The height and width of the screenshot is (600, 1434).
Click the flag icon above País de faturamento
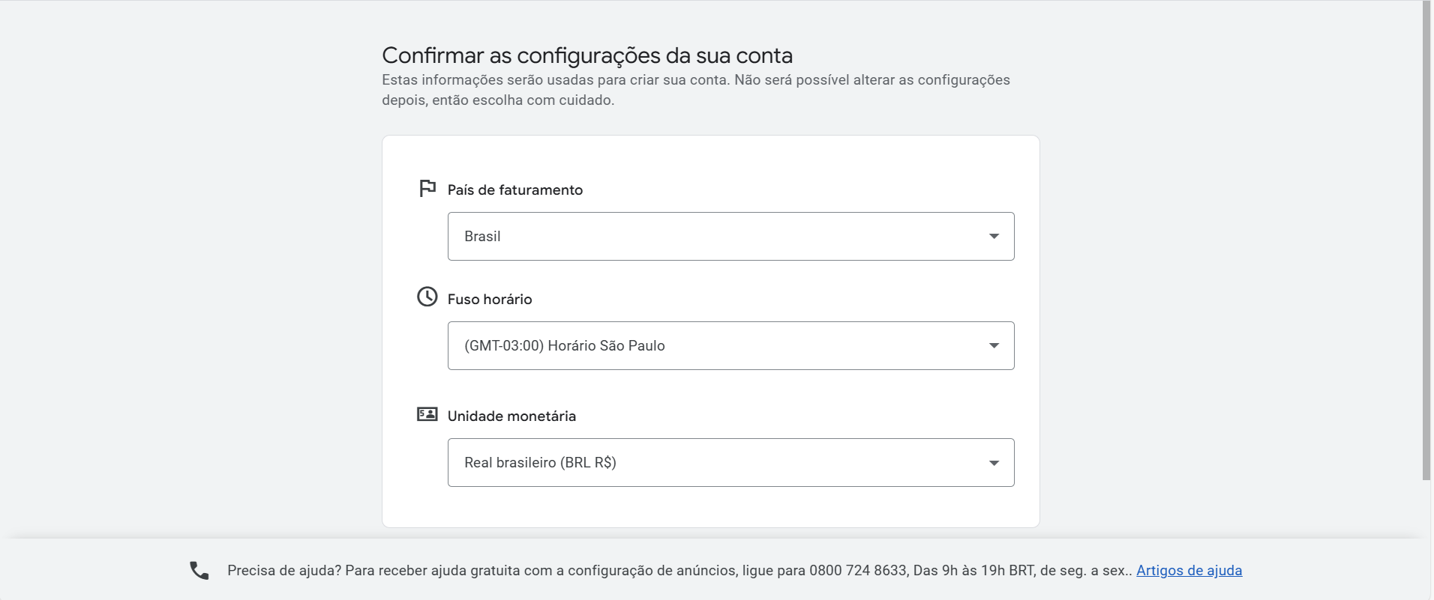[x=427, y=189]
